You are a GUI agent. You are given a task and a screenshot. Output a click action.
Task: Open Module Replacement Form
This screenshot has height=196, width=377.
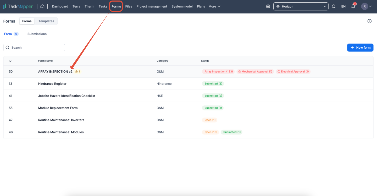58,108
